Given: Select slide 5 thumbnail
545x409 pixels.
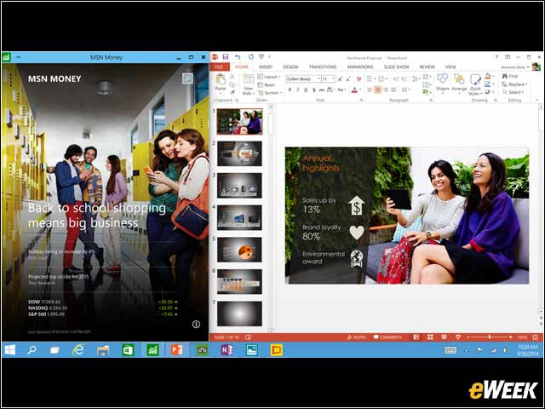Looking at the screenshot, I should (239, 250).
